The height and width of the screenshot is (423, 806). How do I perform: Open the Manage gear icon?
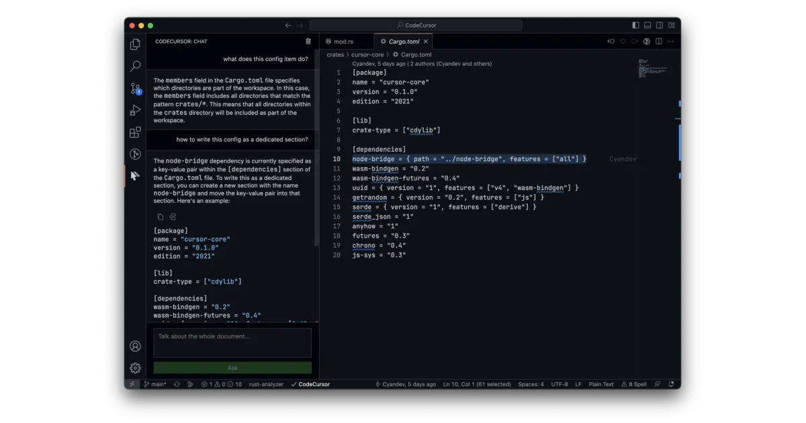pos(135,368)
